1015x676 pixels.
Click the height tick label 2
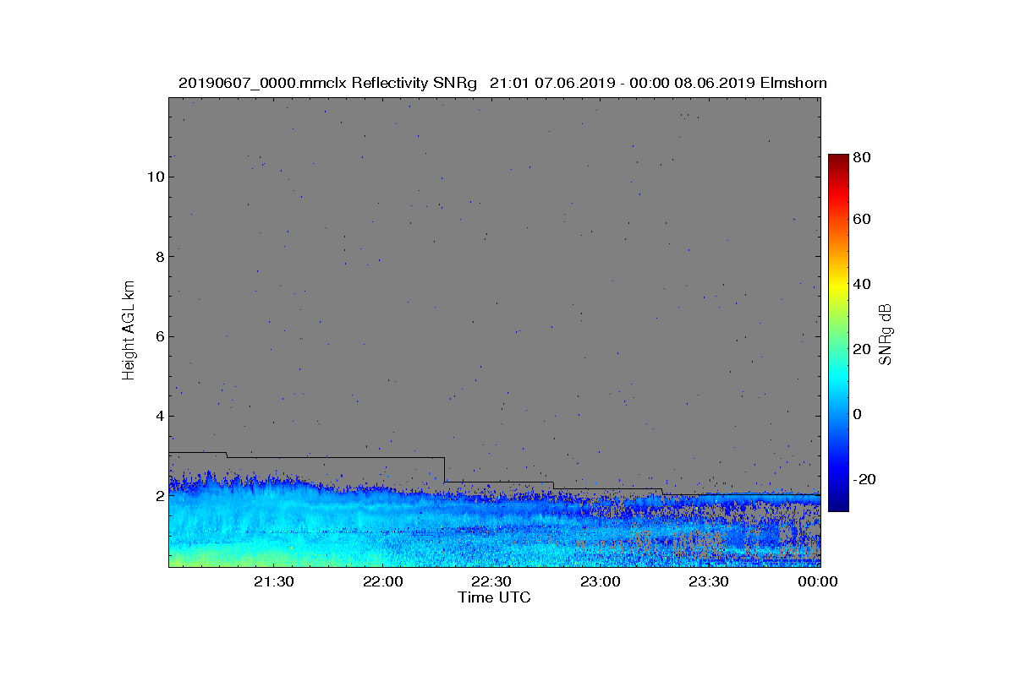pos(158,496)
